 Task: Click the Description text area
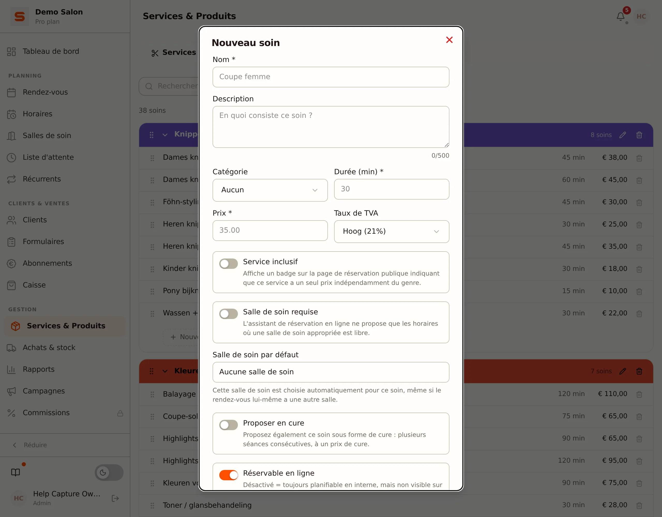coord(331,127)
